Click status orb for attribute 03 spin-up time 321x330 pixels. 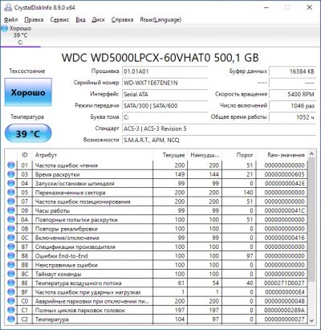coord(11,174)
